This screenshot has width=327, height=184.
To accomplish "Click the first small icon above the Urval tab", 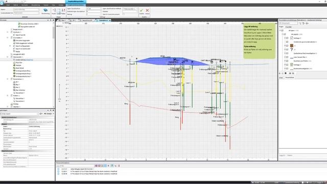I will 279,73.
